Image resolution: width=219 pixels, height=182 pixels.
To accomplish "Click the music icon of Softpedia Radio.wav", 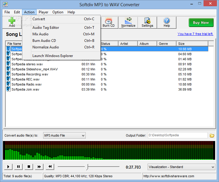I will click(8, 84).
